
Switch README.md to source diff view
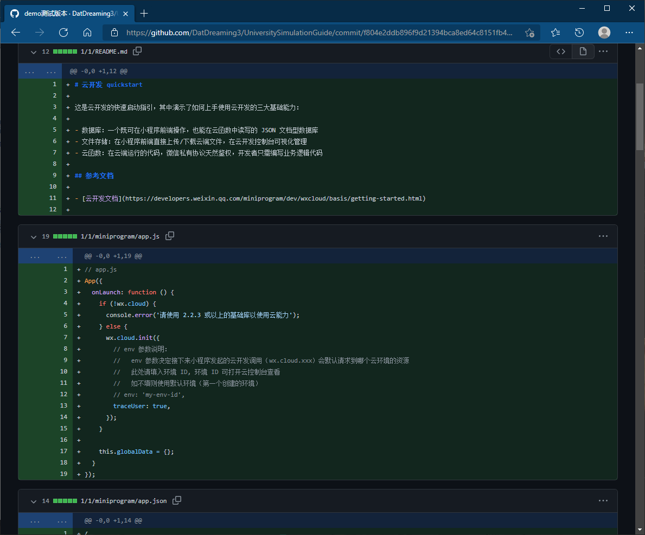pyautogui.click(x=561, y=51)
